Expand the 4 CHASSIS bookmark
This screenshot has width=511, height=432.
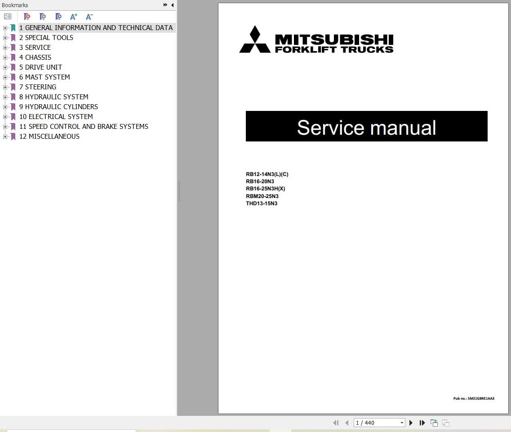pyautogui.click(x=4, y=57)
